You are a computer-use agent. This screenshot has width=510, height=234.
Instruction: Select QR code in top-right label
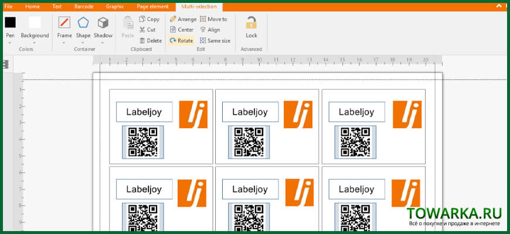[x=355, y=142]
